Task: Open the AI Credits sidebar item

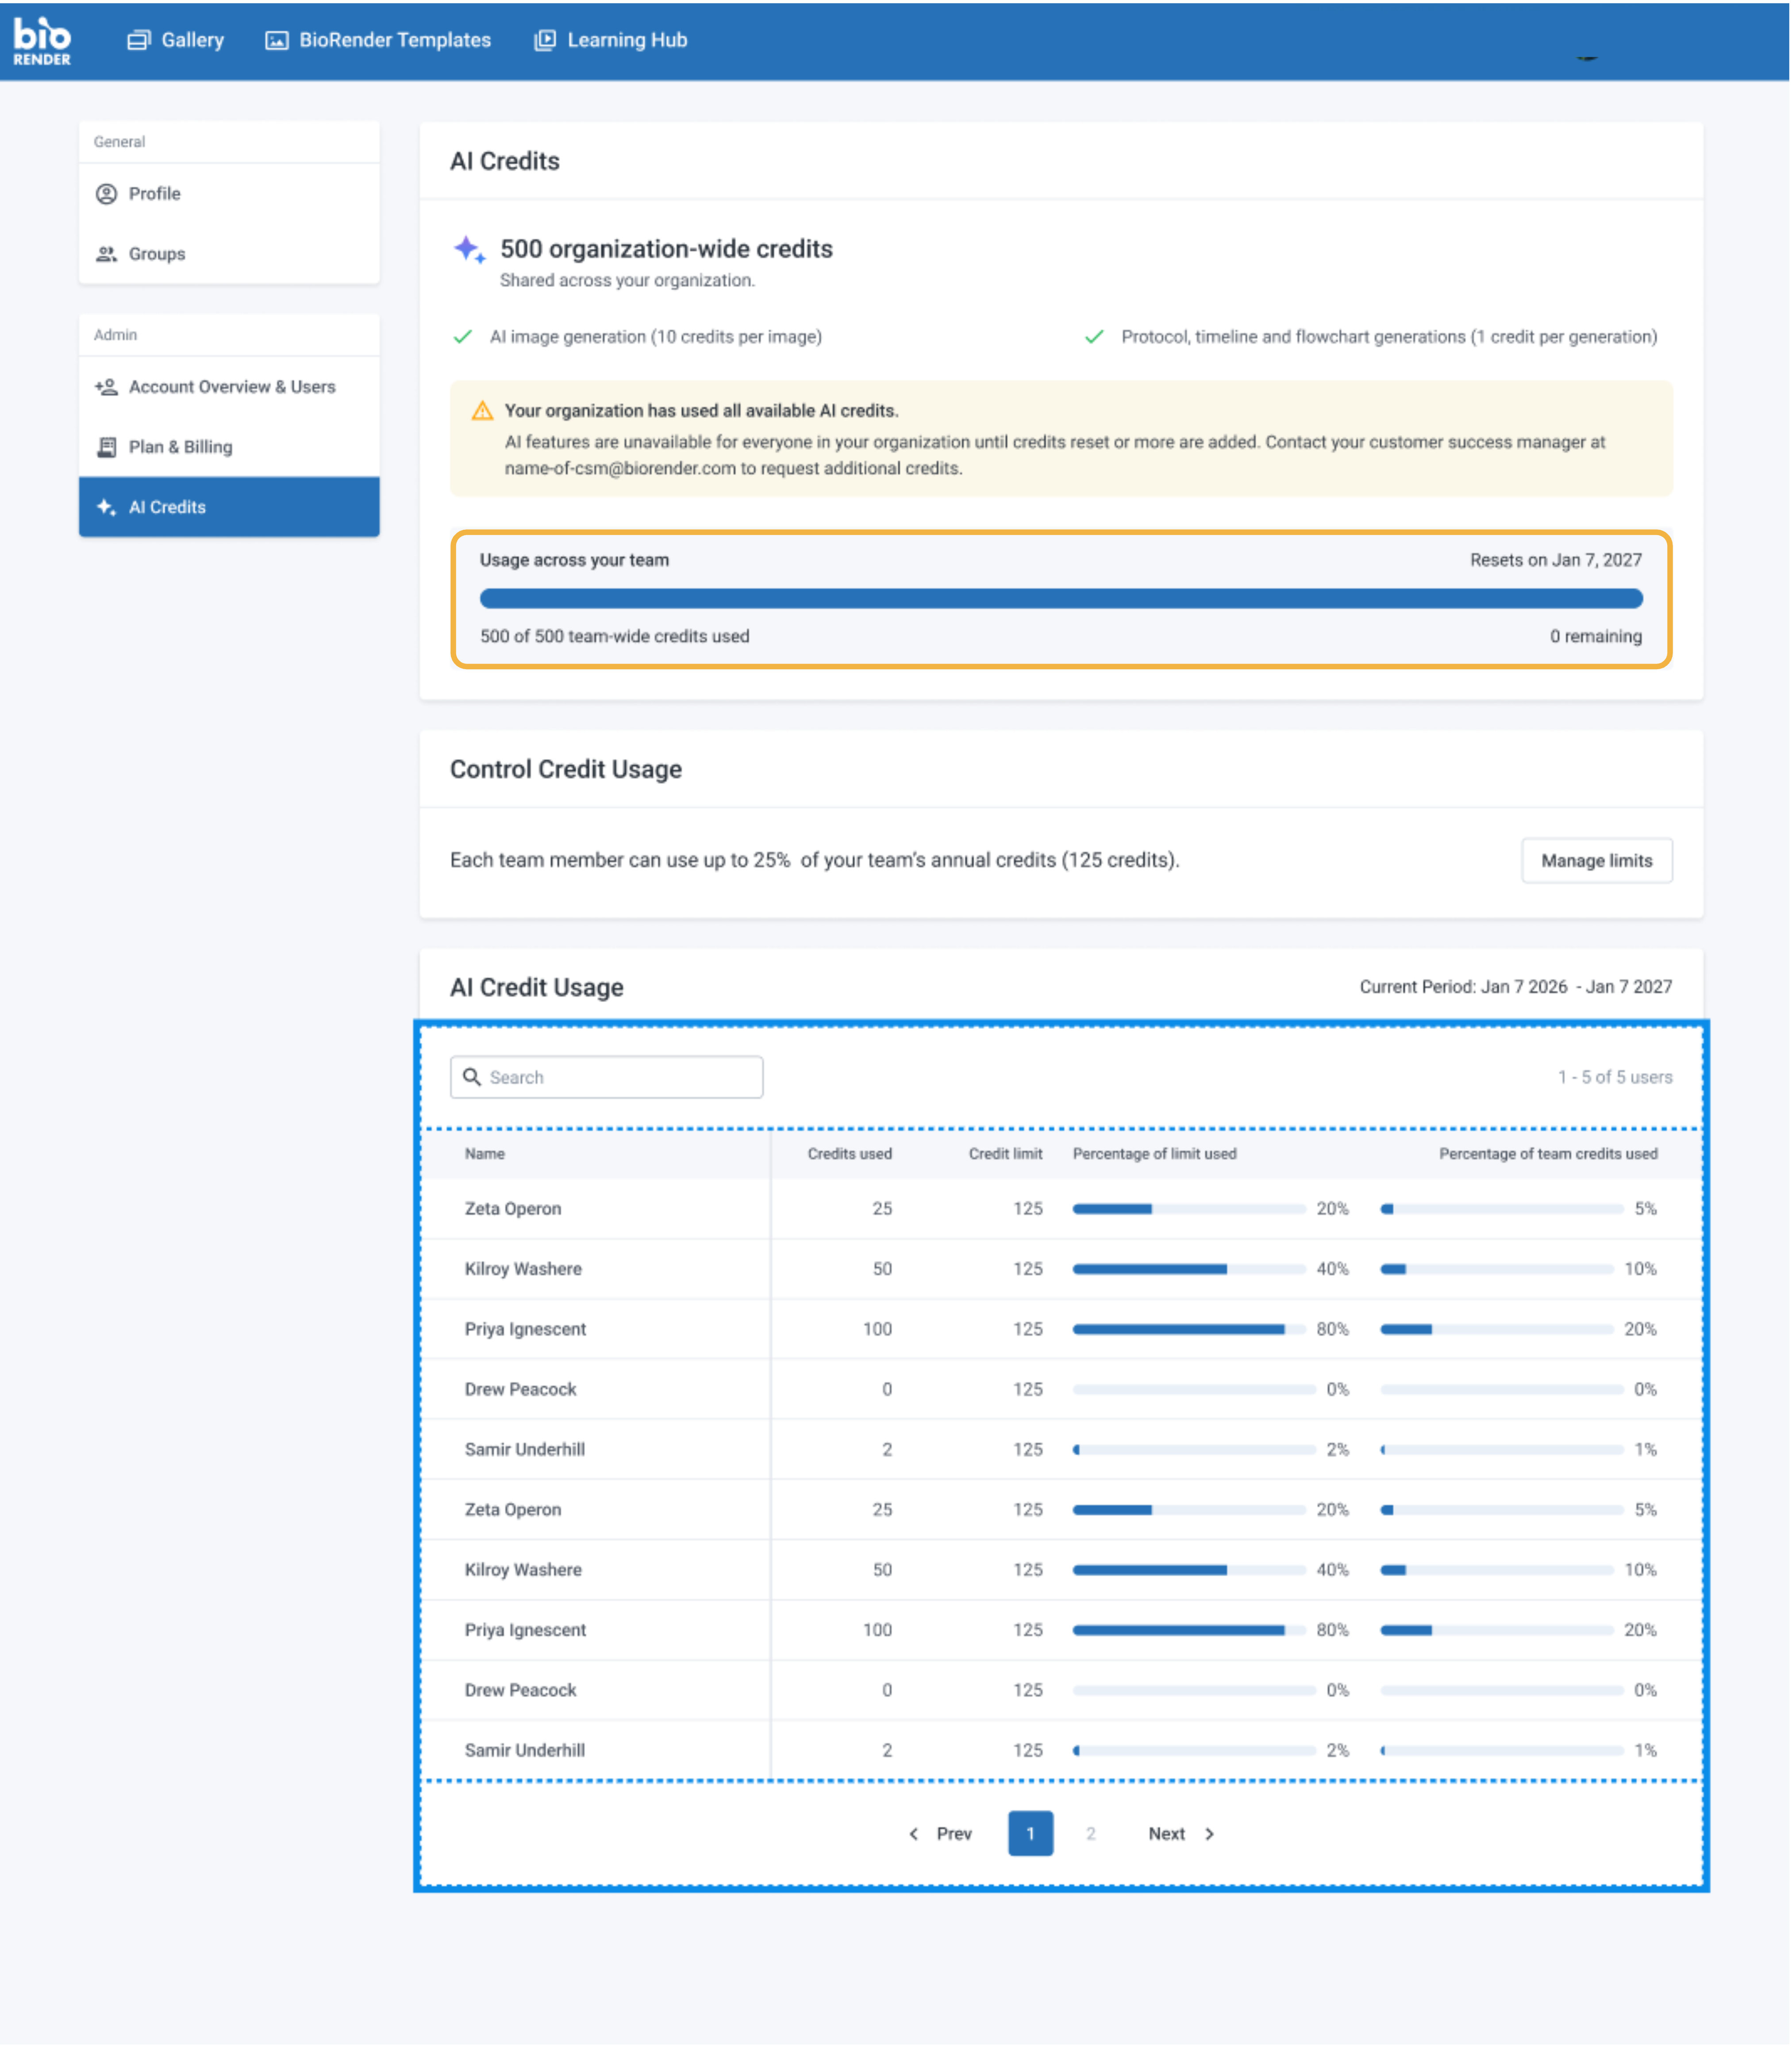Action: click(x=229, y=507)
